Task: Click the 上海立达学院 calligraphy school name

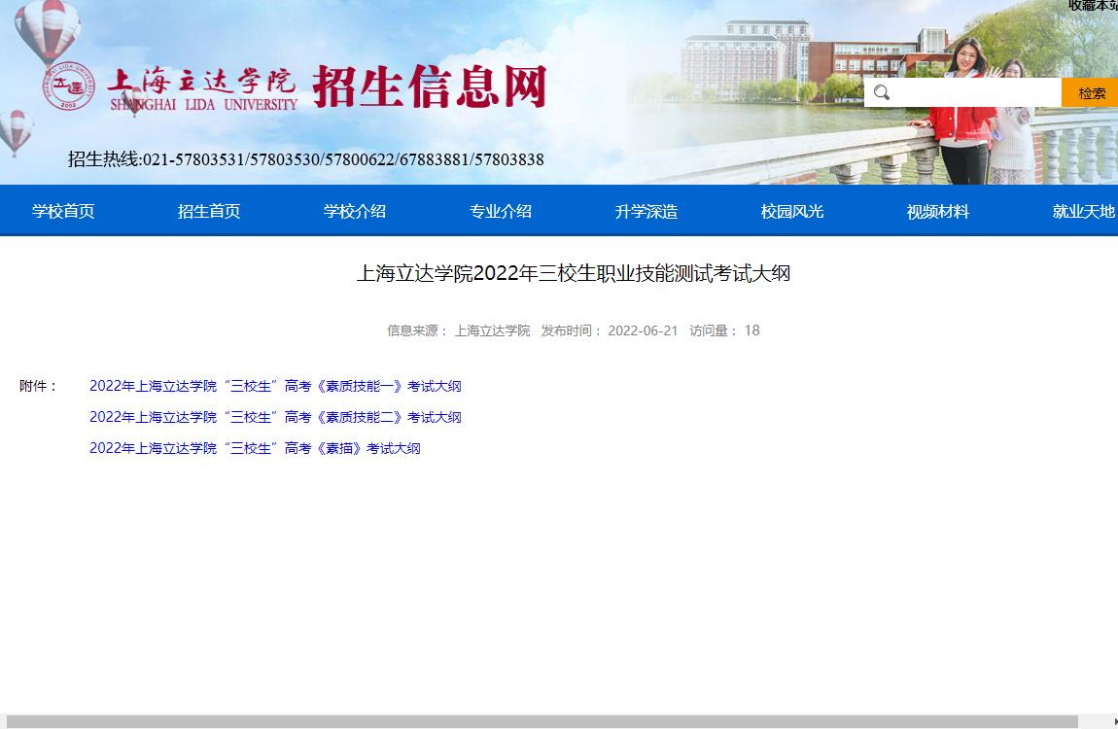Action: point(202,82)
